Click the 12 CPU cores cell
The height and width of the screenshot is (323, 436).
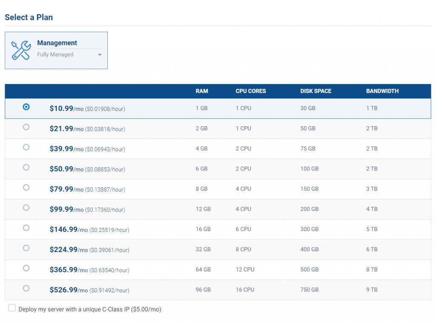[x=245, y=269]
